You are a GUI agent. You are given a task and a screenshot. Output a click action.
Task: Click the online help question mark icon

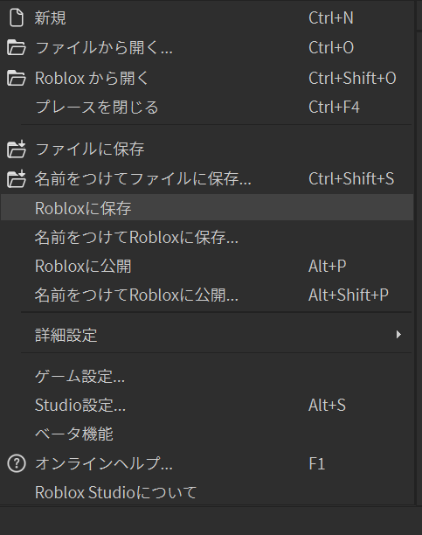17,463
